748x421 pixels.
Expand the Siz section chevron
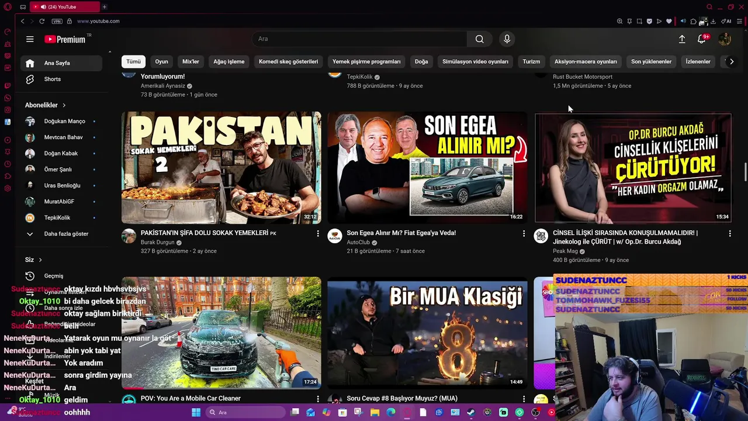pyautogui.click(x=40, y=260)
